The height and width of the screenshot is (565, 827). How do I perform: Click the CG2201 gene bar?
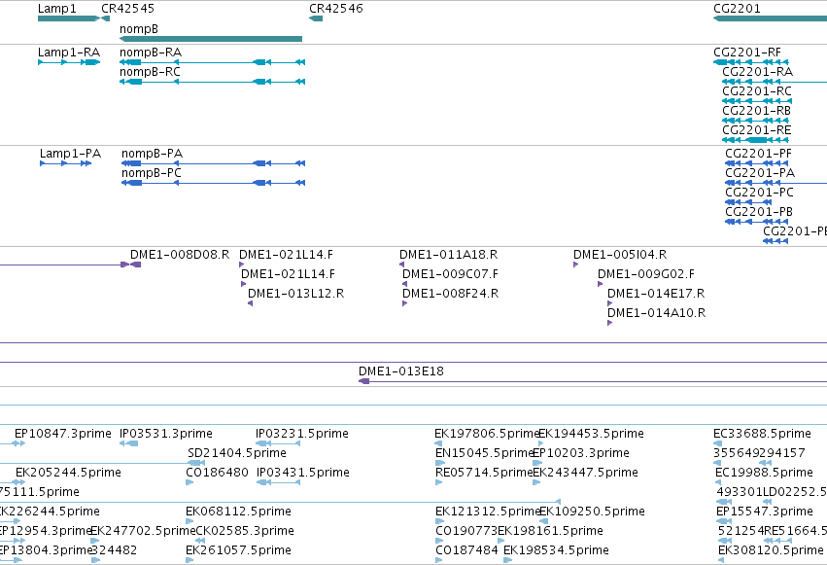(x=770, y=18)
